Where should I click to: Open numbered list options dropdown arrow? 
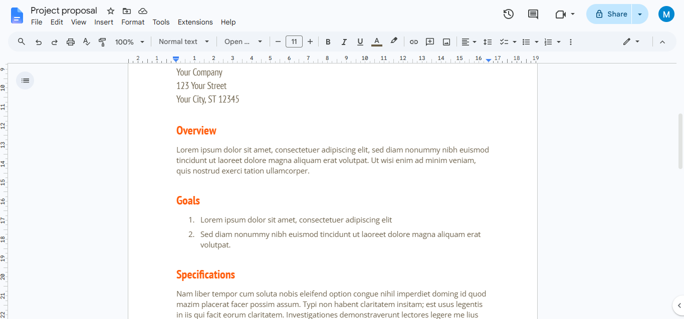pyautogui.click(x=559, y=42)
